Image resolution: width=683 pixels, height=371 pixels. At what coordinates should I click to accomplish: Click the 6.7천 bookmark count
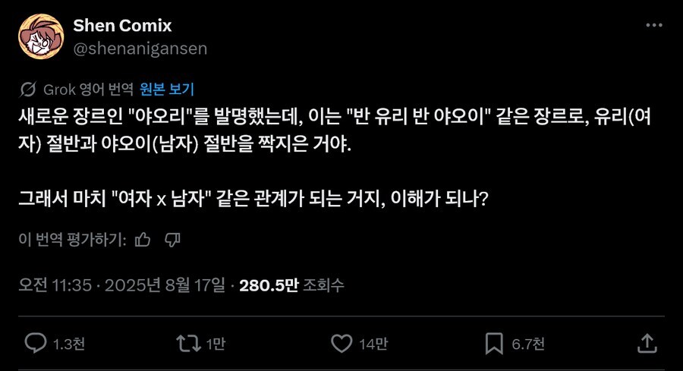point(527,344)
